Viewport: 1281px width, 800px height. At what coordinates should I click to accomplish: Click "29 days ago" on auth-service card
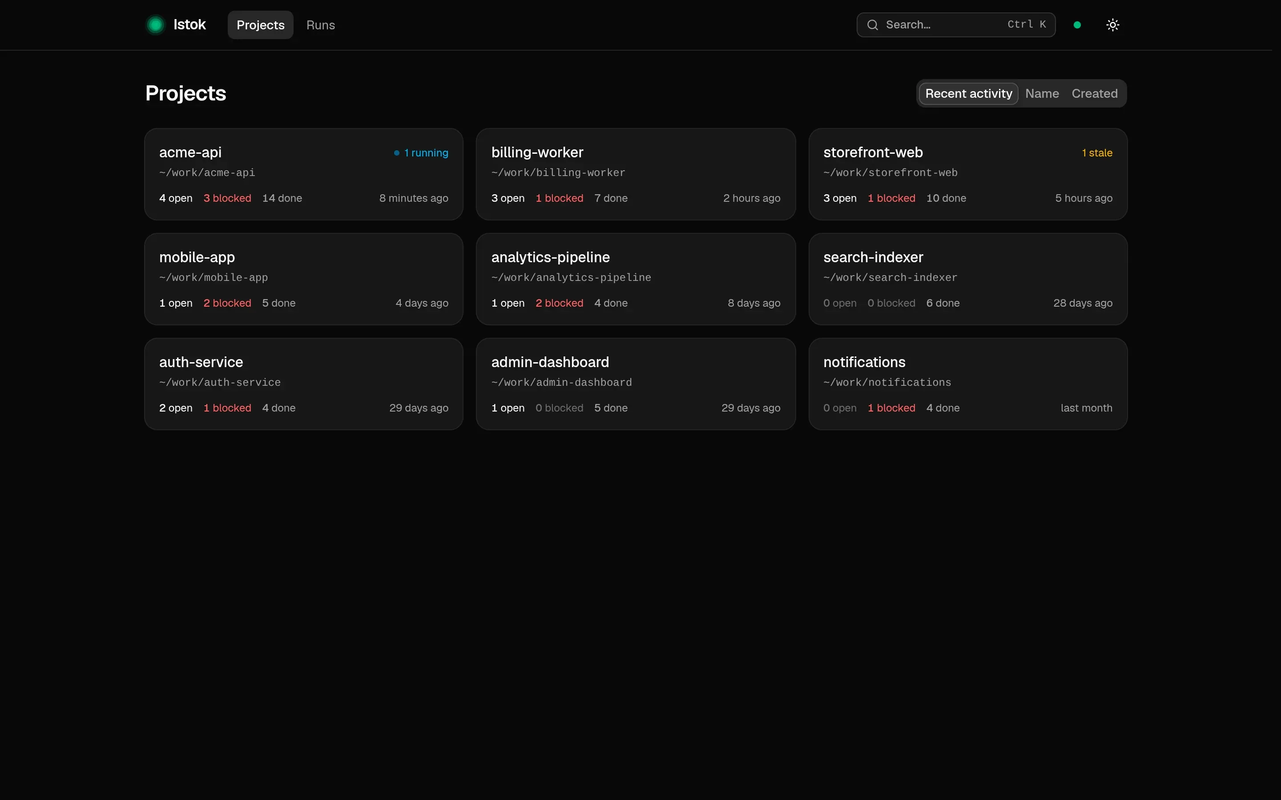coord(419,408)
